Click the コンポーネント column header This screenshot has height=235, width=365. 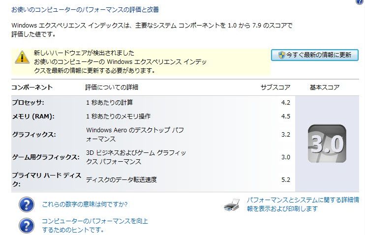point(32,88)
